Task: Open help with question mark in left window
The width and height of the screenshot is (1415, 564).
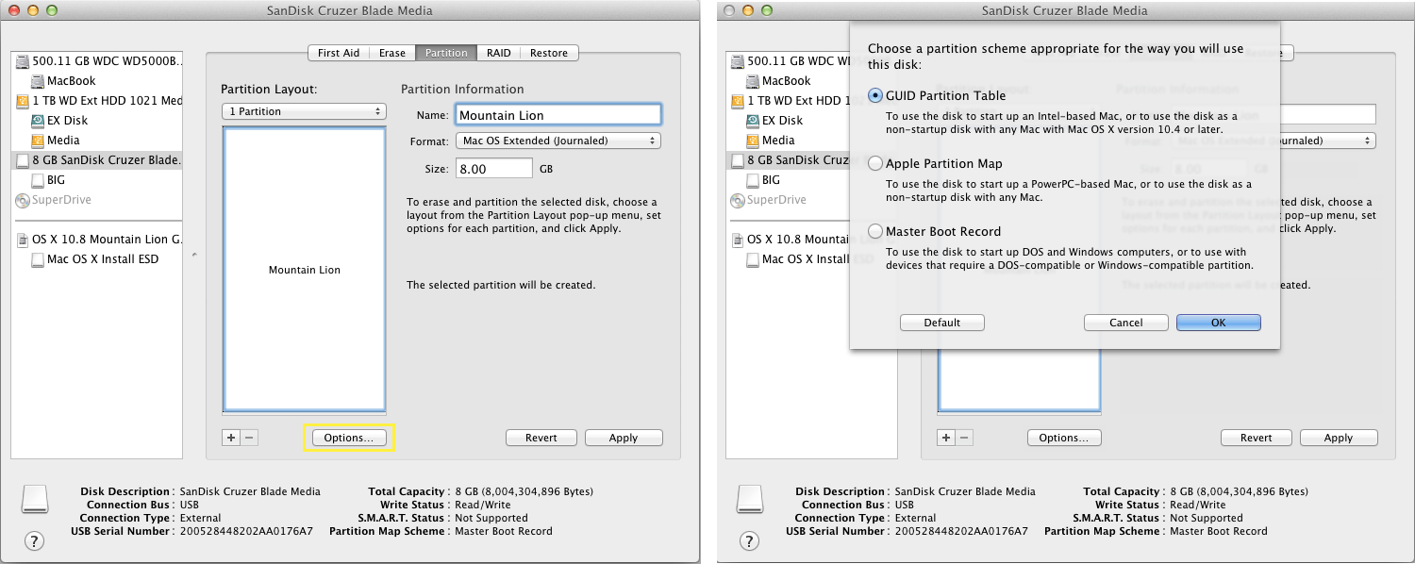Action: tap(34, 540)
